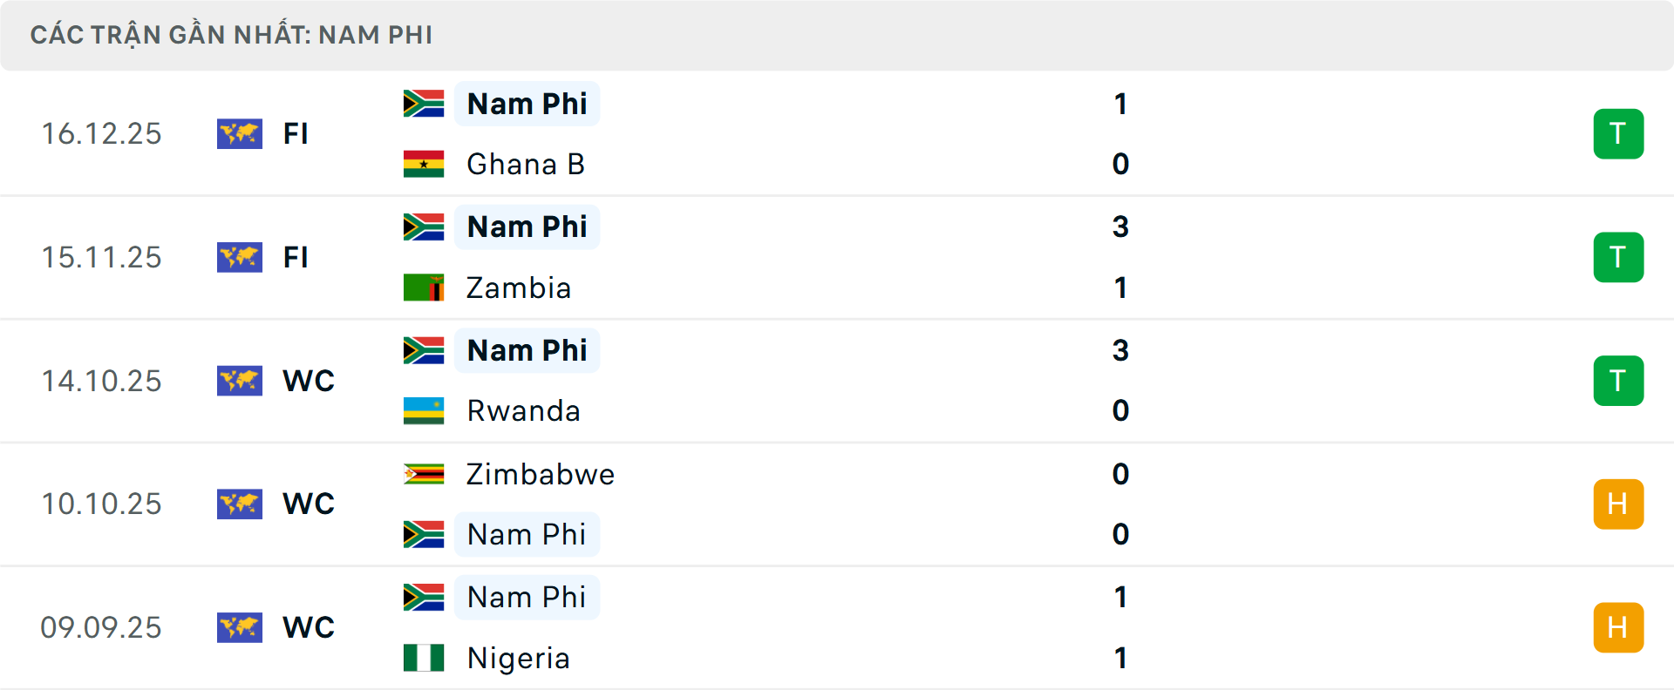Viewport: 1674px width, 690px height.
Task: Click the green T badge for the Ghana B match
Action: point(1618,134)
